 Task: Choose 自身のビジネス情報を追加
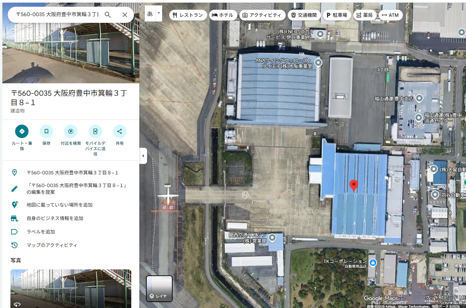(71, 218)
